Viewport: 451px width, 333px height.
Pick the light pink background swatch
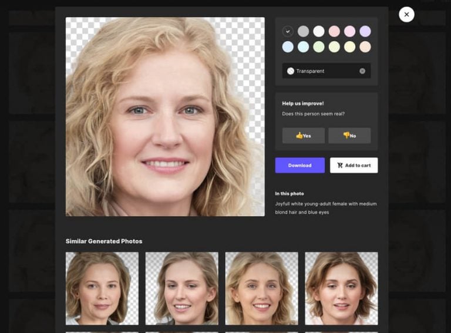click(x=350, y=31)
